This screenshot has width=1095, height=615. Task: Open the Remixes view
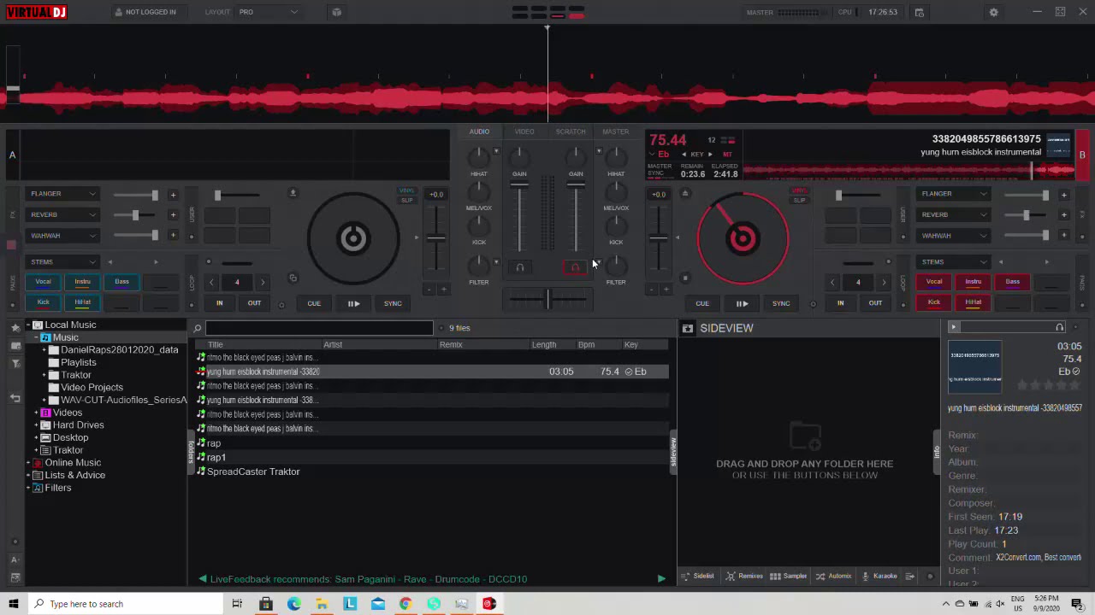(744, 577)
